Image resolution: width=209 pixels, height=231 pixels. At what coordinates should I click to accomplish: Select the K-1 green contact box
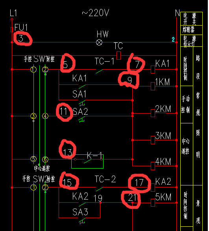[x=87, y=161]
